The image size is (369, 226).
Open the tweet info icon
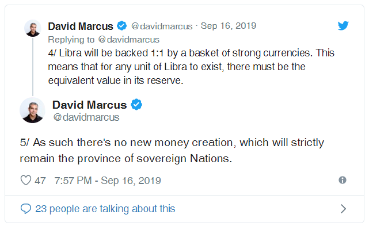(x=343, y=180)
